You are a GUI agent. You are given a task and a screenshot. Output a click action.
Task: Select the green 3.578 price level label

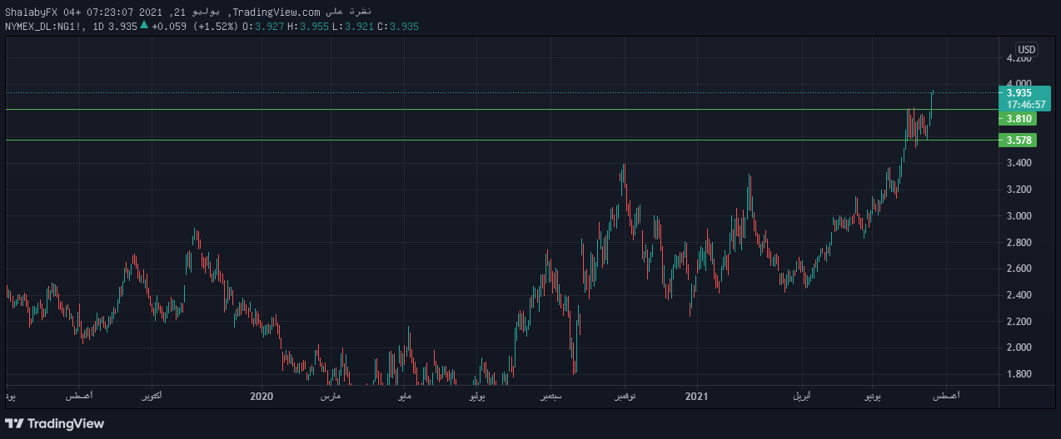tap(1019, 141)
